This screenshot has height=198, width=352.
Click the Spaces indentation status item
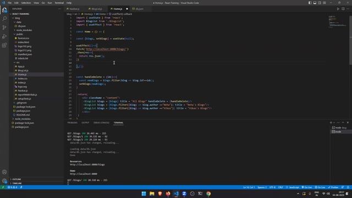click(x=262, y=187)
